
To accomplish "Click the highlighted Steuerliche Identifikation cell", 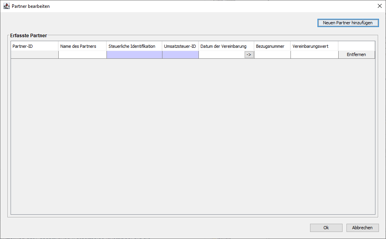I will pyautogui.click(x=134, y=55).
